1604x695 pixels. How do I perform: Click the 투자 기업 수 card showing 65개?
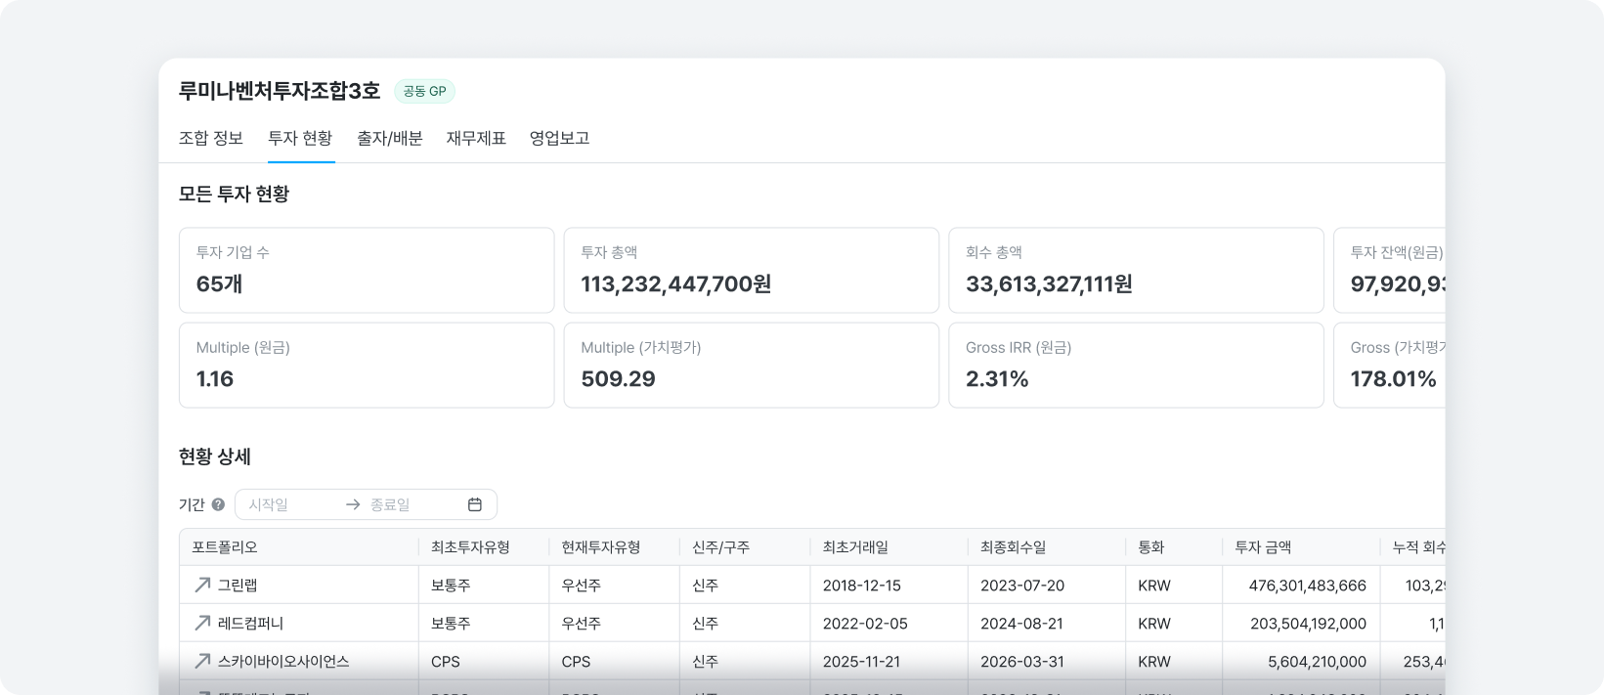367,271
